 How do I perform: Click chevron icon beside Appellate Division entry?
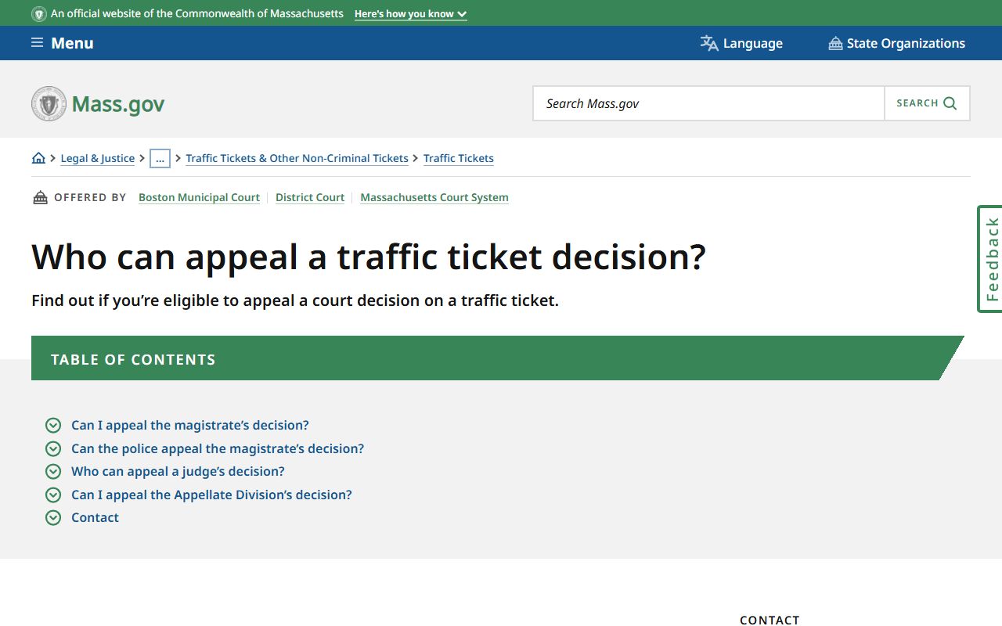click(x=53, y=495)
